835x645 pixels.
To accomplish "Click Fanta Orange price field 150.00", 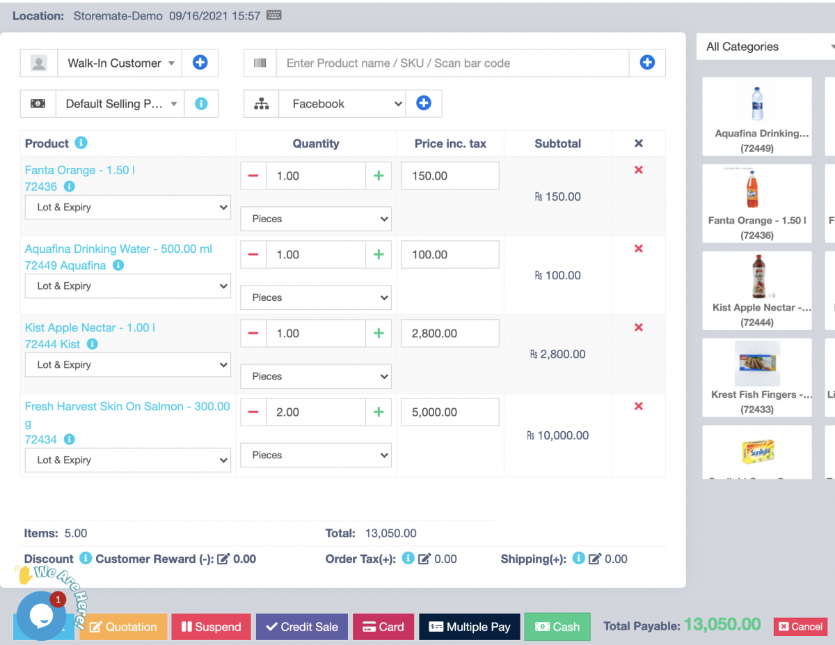I will point(450,176).
